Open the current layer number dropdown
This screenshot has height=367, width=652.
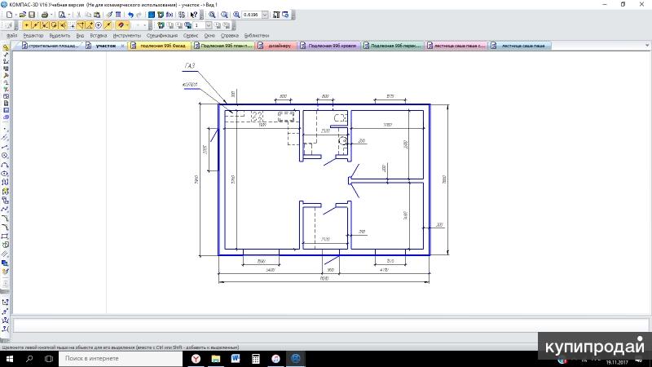(208, 25)
